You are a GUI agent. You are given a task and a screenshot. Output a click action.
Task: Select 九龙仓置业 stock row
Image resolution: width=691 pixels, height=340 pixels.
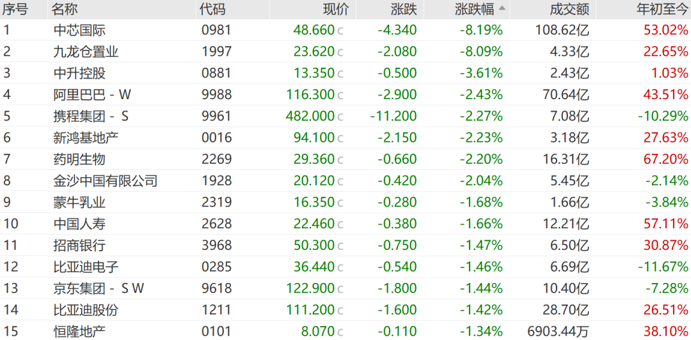[345, 52]
